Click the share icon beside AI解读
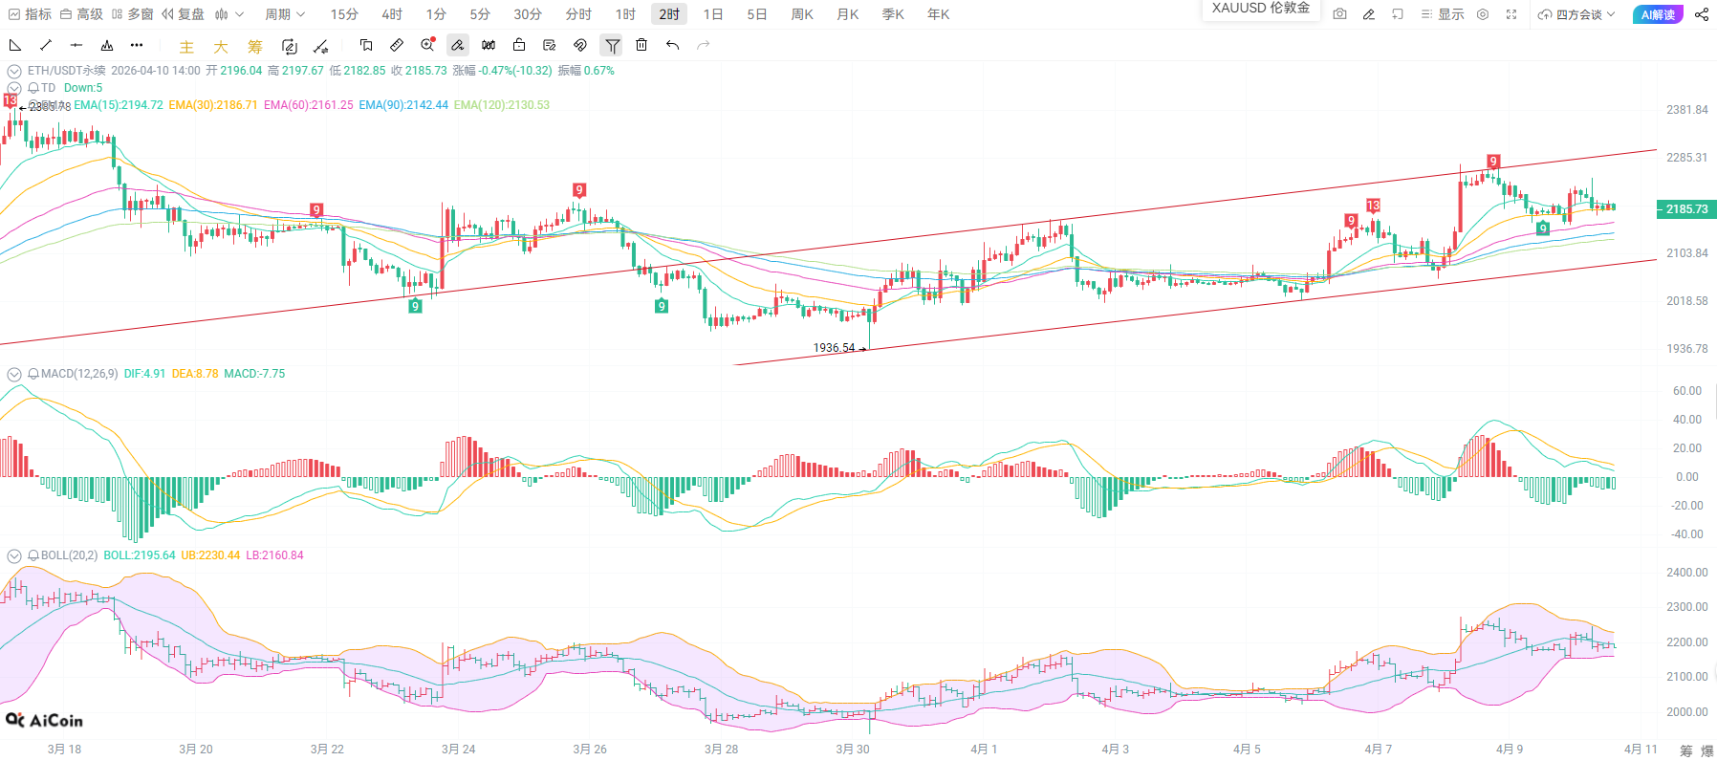Image resolution: width=1717 pixels, height=761 pixels. tap(1702, 14)
